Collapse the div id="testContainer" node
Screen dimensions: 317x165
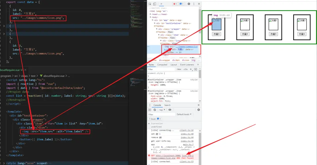click(155, 23)
